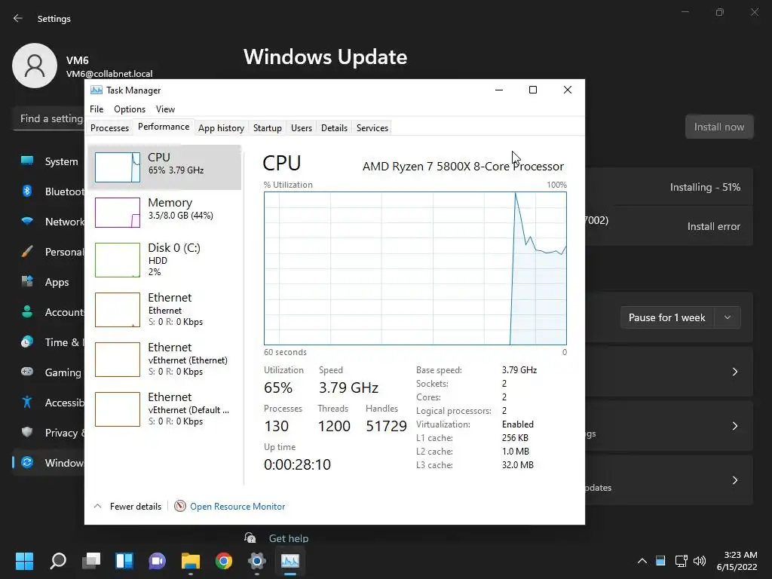Click Pause for 1 week button
This screenshot has height=579, width=772.
click(x=666, y=317)
